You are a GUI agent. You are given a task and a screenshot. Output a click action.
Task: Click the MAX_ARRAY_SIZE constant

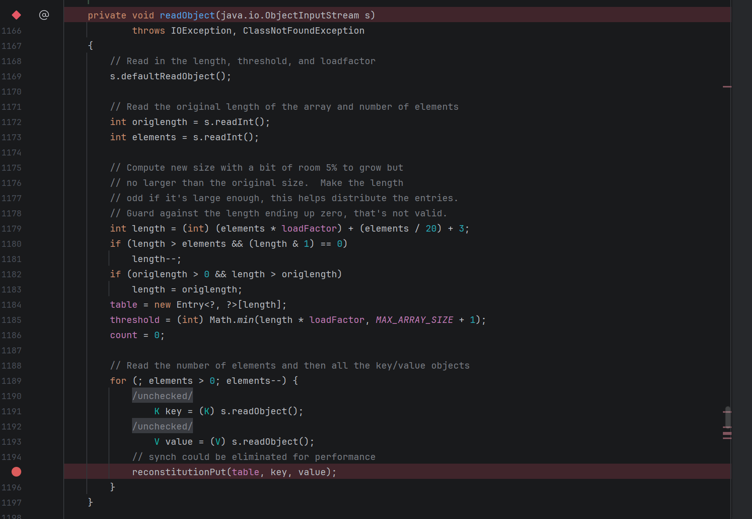click(x=414, y=320)
